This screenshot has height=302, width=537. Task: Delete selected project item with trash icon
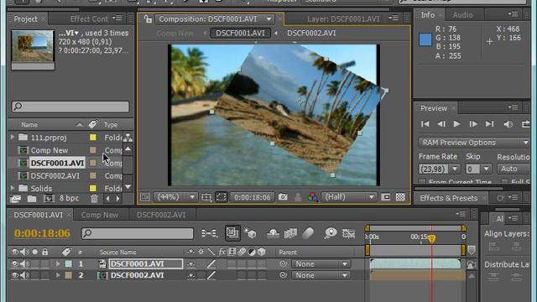tap(94, 198)
